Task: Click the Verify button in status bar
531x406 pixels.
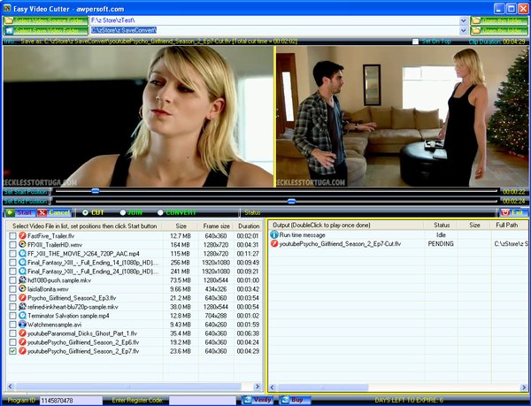Action: 258,400
